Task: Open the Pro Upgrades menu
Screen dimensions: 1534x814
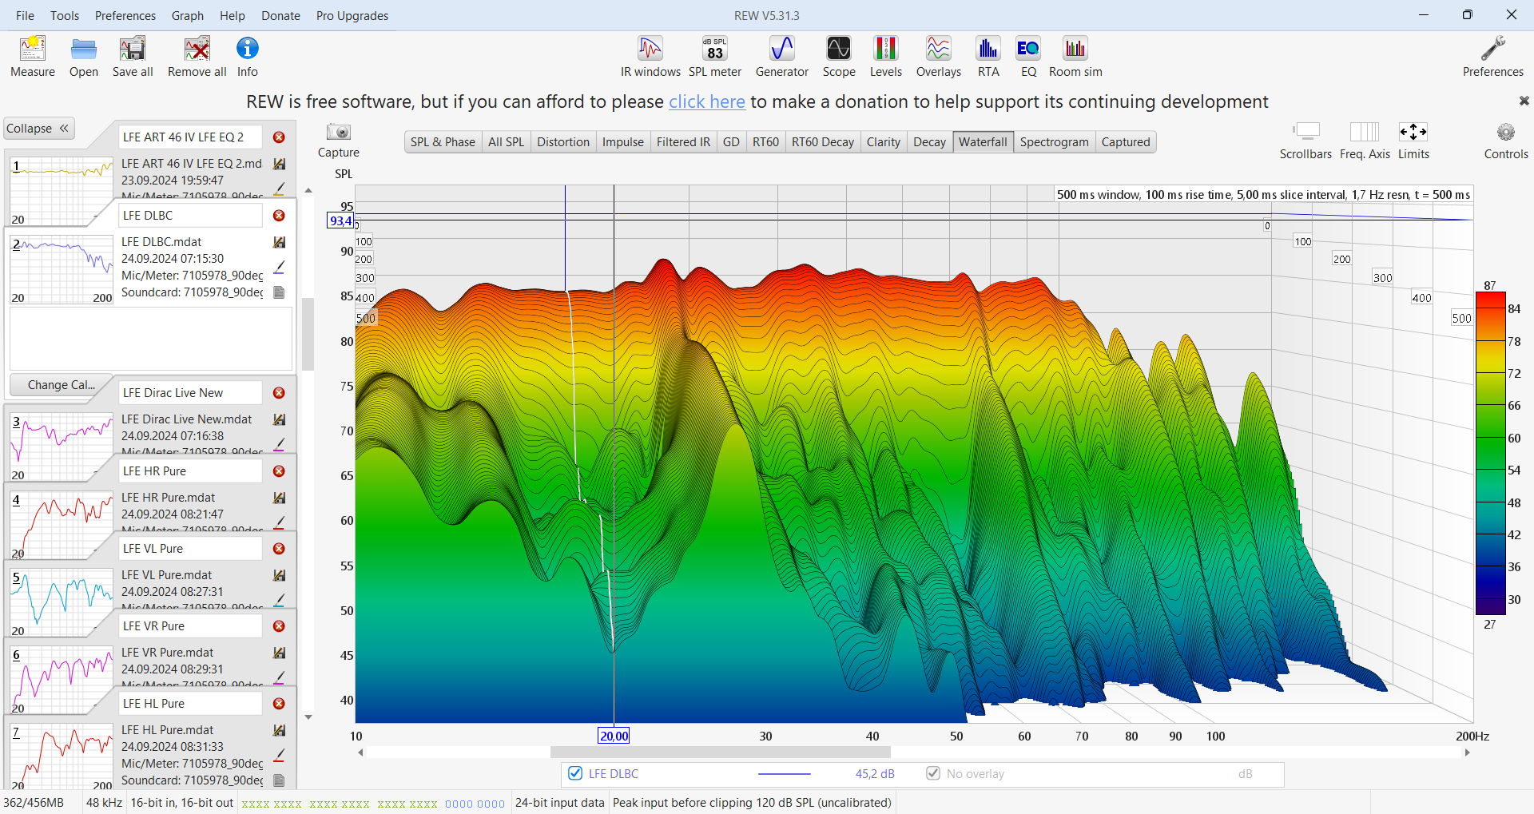Action: tap(352, 15)
